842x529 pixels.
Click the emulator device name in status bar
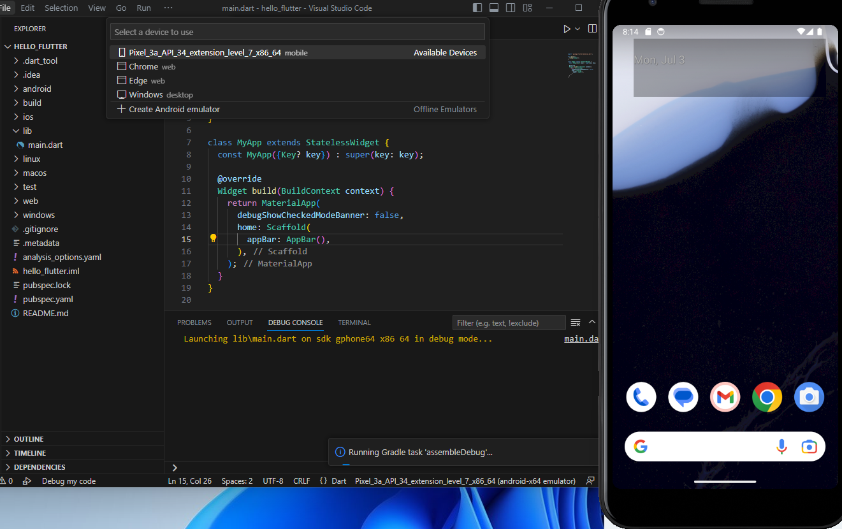coord(465,481)
